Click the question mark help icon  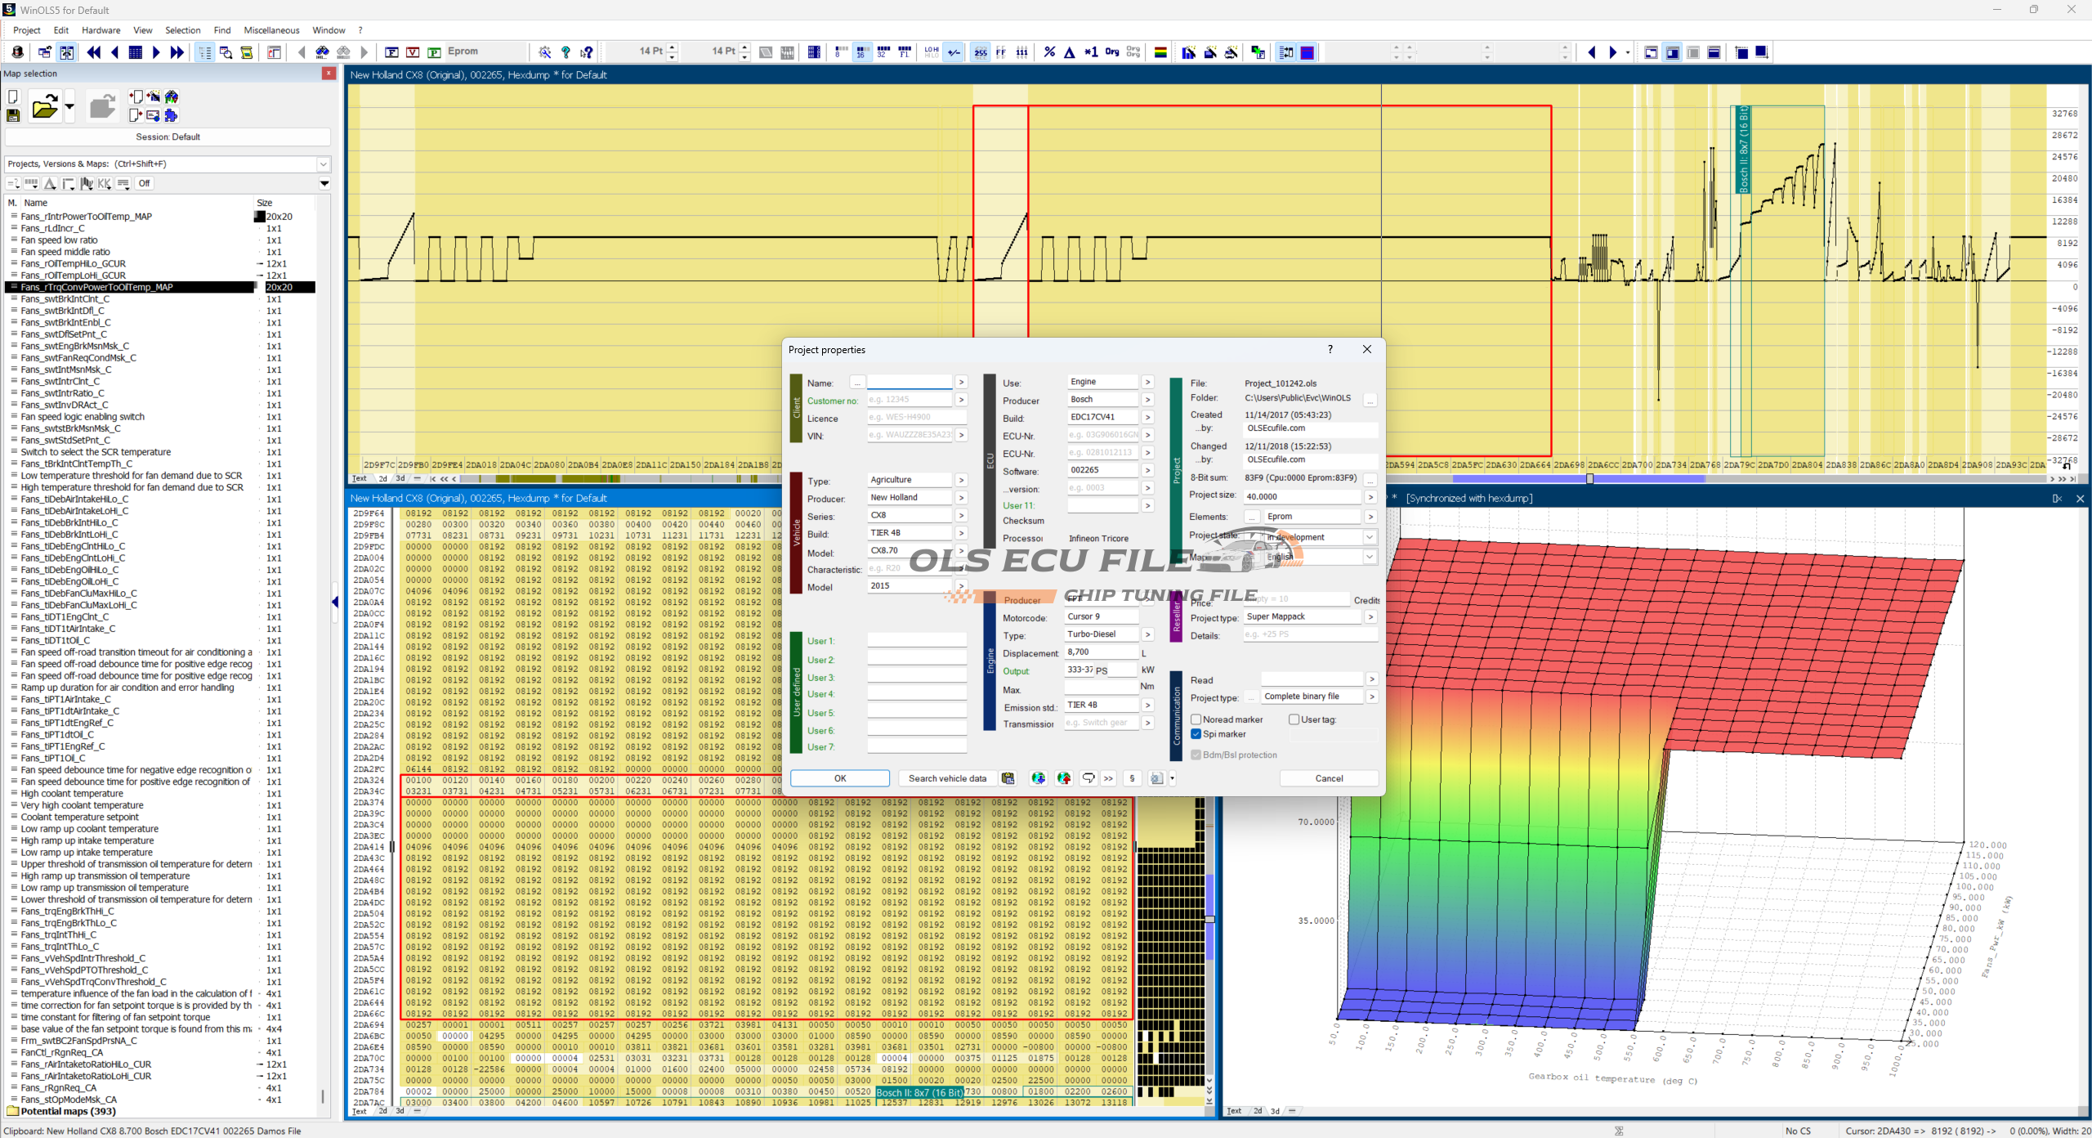pos(565,52)
